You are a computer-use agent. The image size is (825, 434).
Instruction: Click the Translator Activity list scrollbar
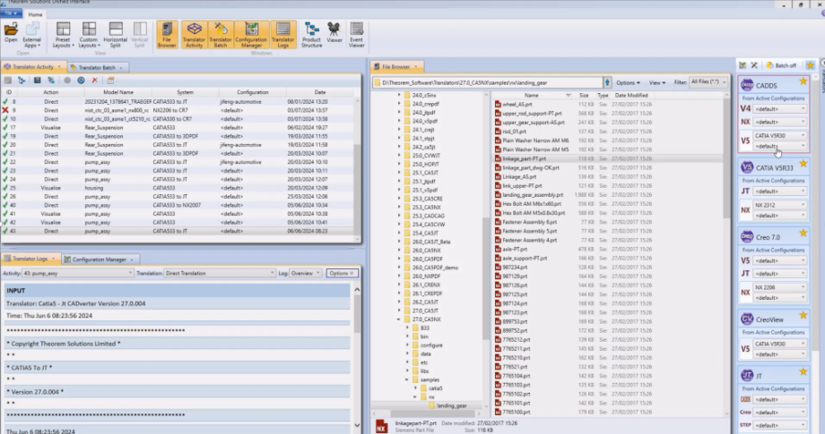pyautogui.click(x=358, y=168)
